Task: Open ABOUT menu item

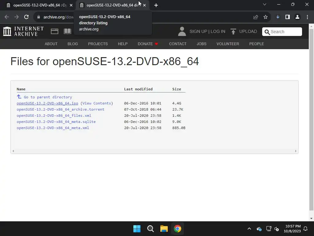Action: [51, 44]
